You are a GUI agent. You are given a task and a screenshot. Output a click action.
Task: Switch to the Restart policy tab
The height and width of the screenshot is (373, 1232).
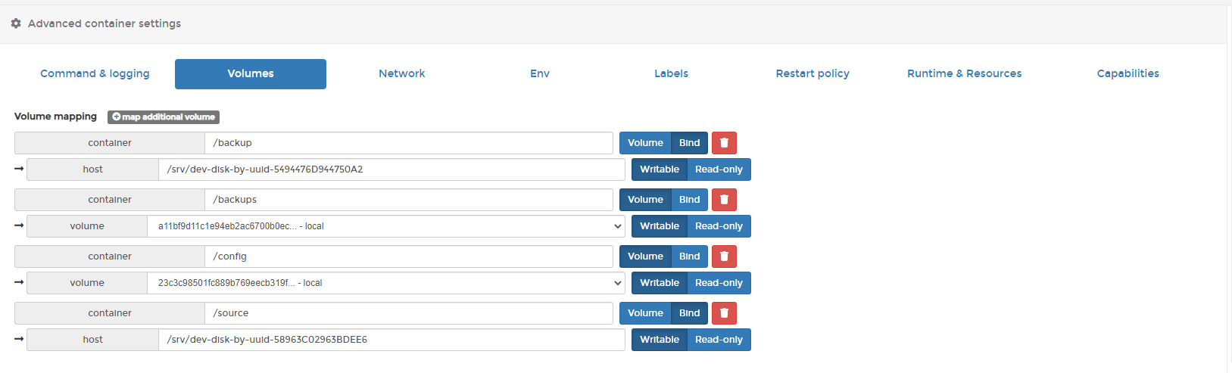pyautogui.click(x=812, y=73)
